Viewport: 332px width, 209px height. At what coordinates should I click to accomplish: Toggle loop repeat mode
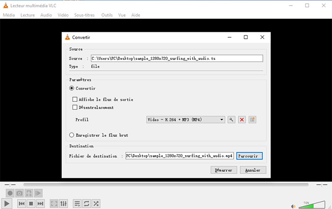[87, 203]
